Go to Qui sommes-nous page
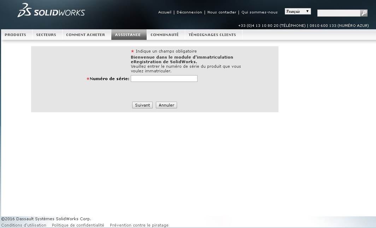The image size is (376, 228). tap(259, 12)
